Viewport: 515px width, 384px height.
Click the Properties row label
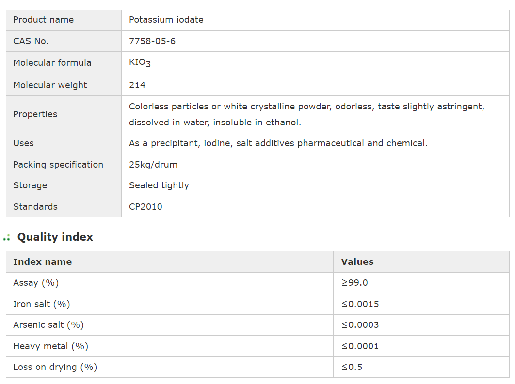(35, 114)
